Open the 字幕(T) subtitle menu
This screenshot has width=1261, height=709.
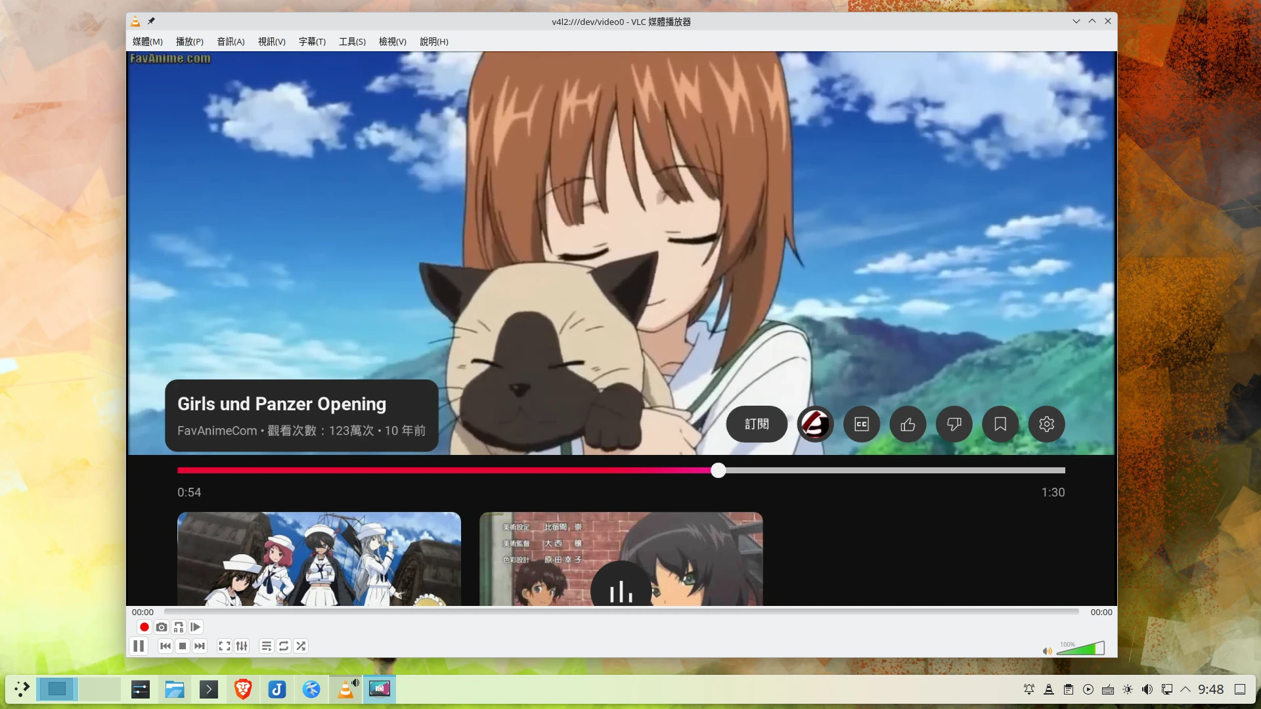tap(312, 41)
